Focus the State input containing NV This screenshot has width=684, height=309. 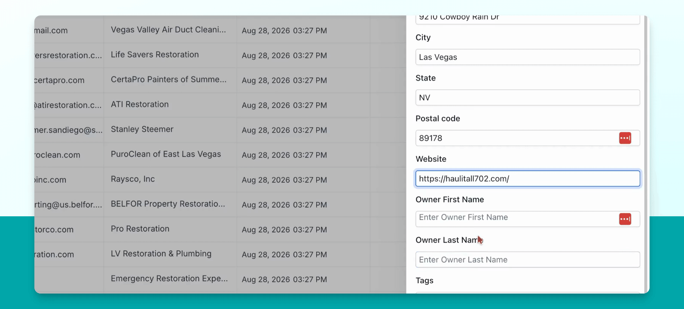(x=528, y=97)
